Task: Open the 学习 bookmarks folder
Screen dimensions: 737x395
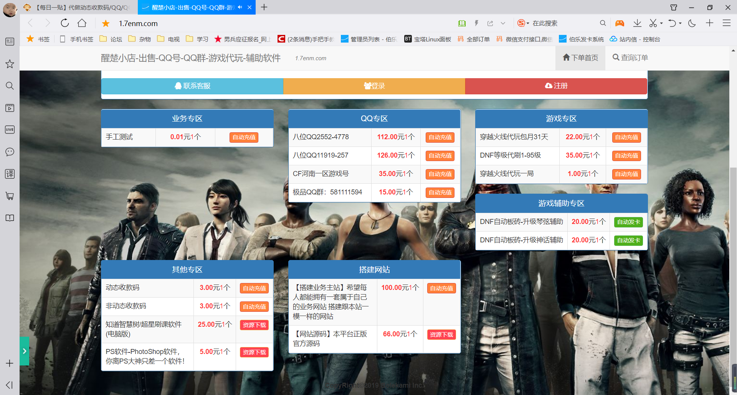Action: pyautogui.click(x=197, y=39)
